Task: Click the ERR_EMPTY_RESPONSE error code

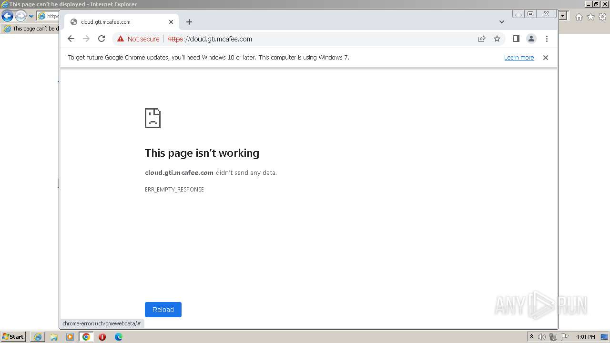Action: (174, 190)
